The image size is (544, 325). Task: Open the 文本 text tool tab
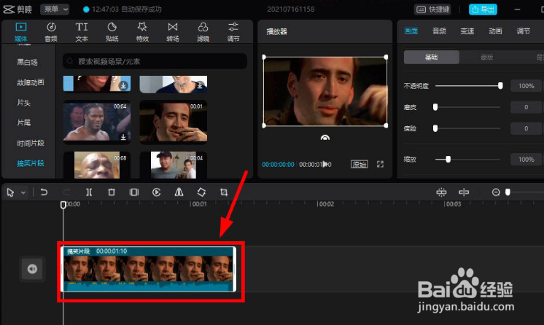pos(82,31)
